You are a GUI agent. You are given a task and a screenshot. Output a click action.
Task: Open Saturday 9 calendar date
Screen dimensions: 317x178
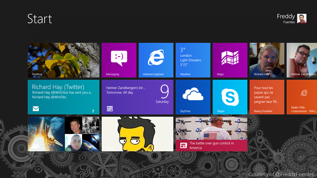pyautogui.click(x=164, y=94)
